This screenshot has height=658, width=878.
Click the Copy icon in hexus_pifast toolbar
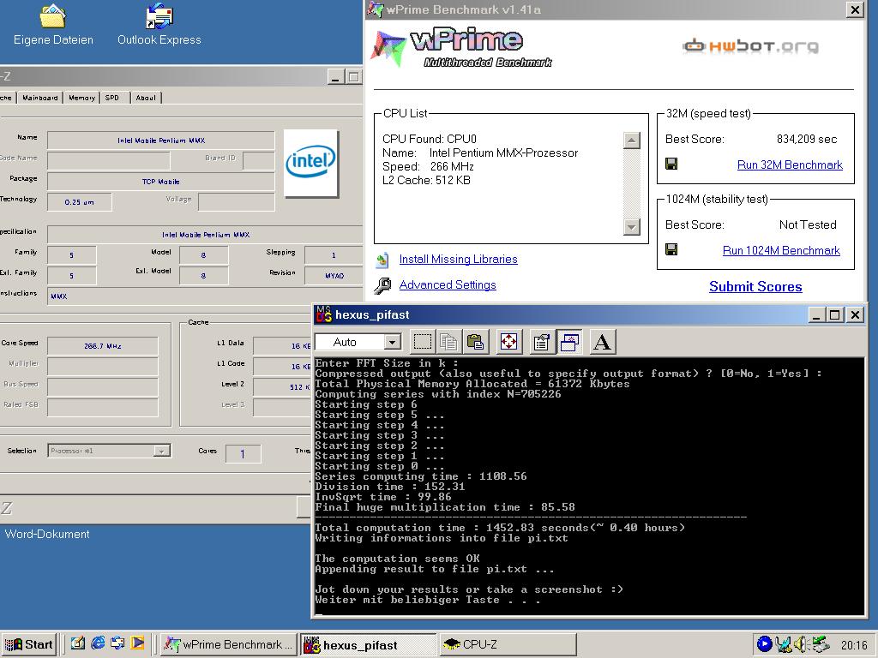(x=448, y=342)
